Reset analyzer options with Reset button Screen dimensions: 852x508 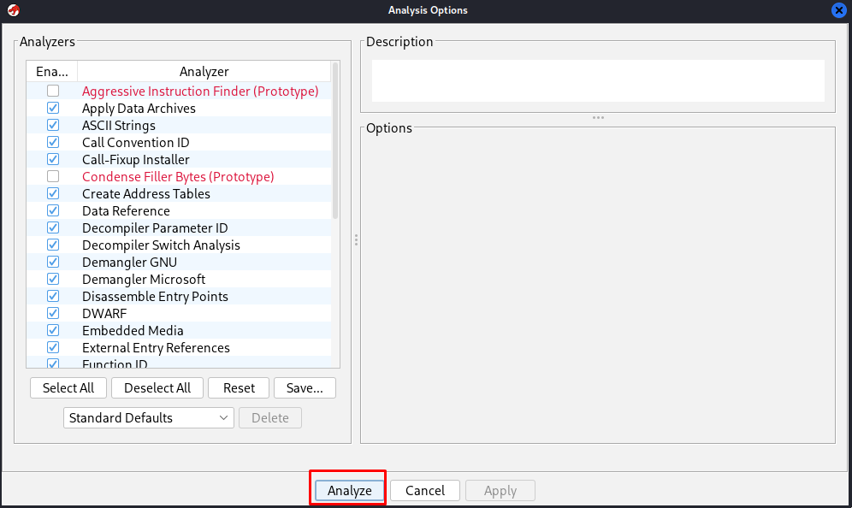coord(239,387)
